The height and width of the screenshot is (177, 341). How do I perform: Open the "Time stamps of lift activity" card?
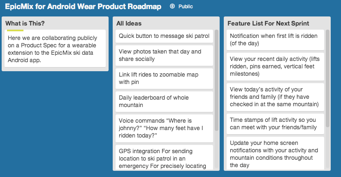click(x=275, y=124)
